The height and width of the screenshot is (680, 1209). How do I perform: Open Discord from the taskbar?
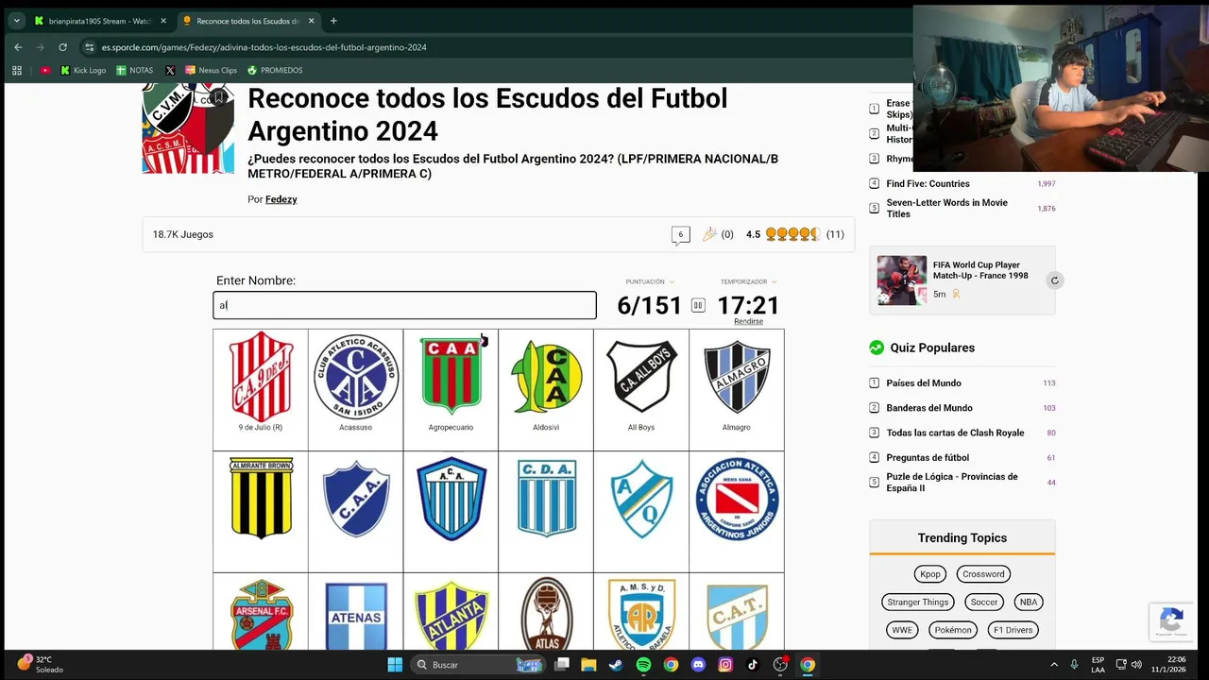[x=698, y=664]
